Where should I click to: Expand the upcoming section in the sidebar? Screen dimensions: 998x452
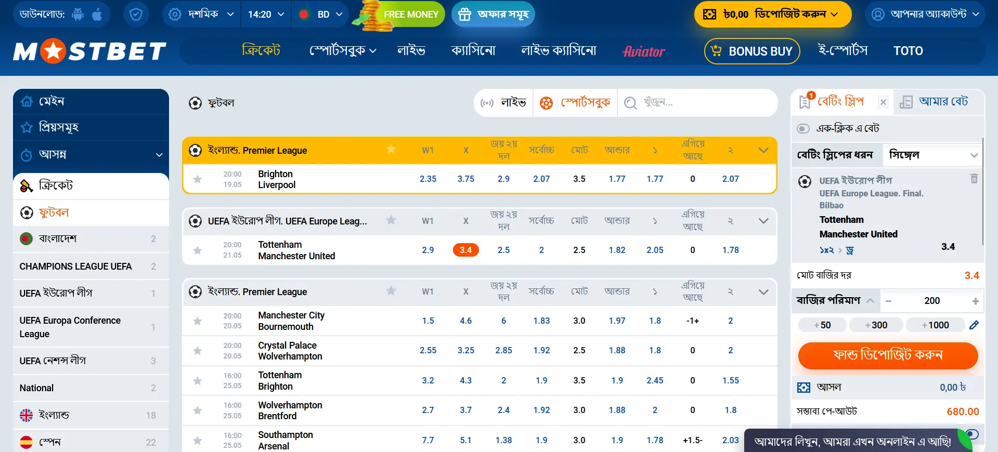[x=159, y=155]
